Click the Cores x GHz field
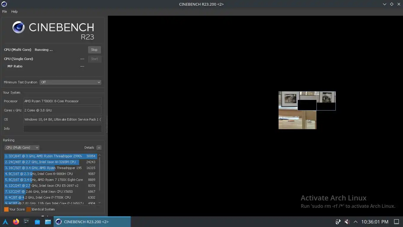The width and height of the screenshot is (403, 227). click(x=63, y=110)
